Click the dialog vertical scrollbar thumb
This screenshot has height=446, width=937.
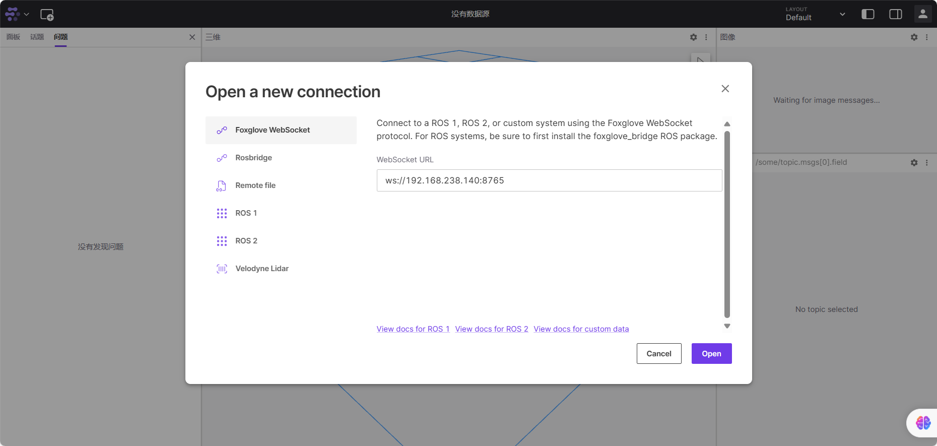[x=727, y=224]
